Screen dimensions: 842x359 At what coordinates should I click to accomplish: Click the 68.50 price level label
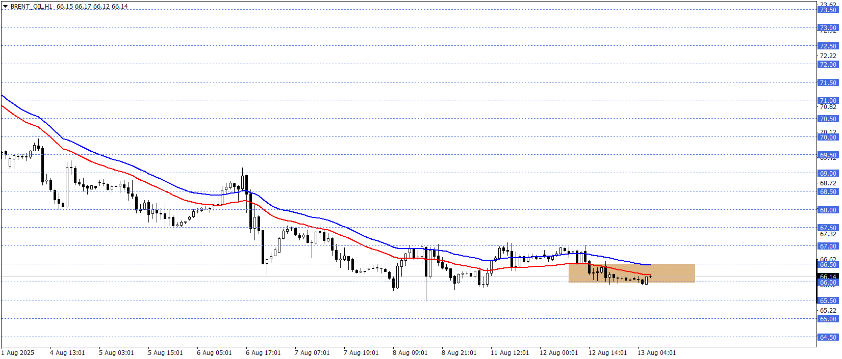828,191
